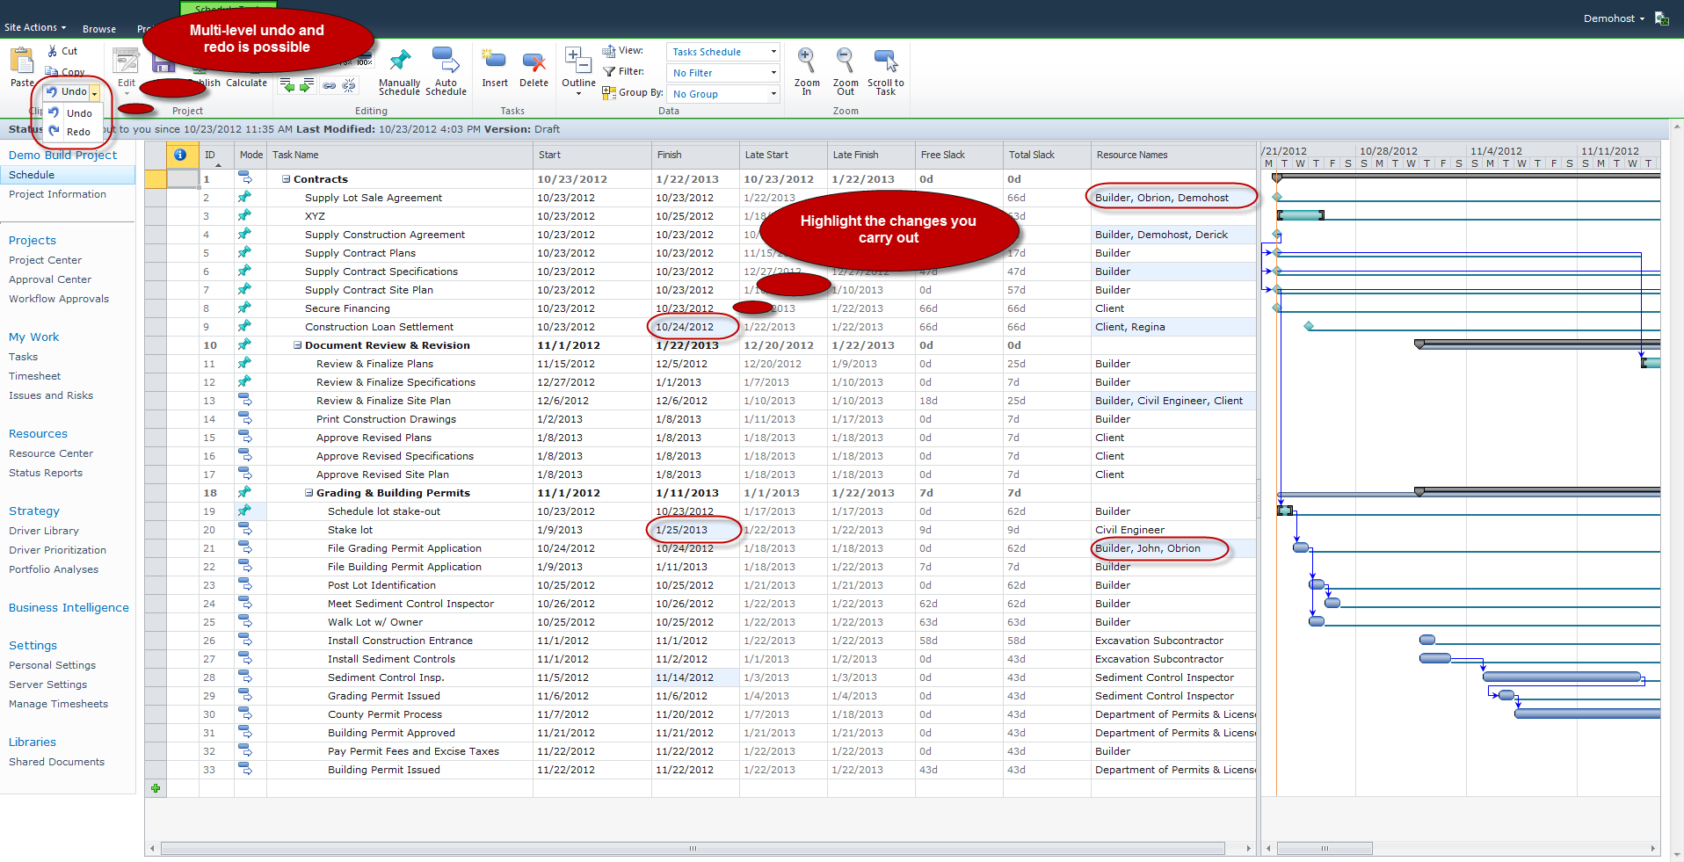The width and height of the screenshot is (1684, 862).
Task: Open Driver Prioritization link
Action: click(x=57, y=550)
